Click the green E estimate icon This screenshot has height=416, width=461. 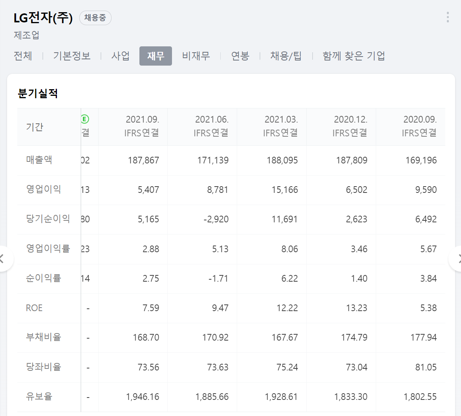[85, 119]
